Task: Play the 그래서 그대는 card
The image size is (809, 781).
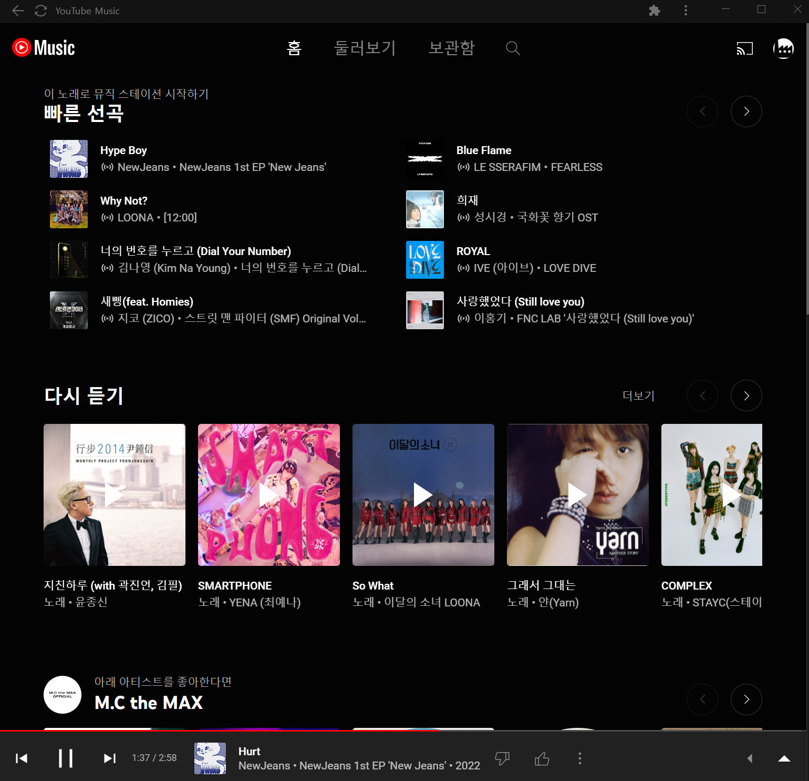Action: click(x=578, y=495)
